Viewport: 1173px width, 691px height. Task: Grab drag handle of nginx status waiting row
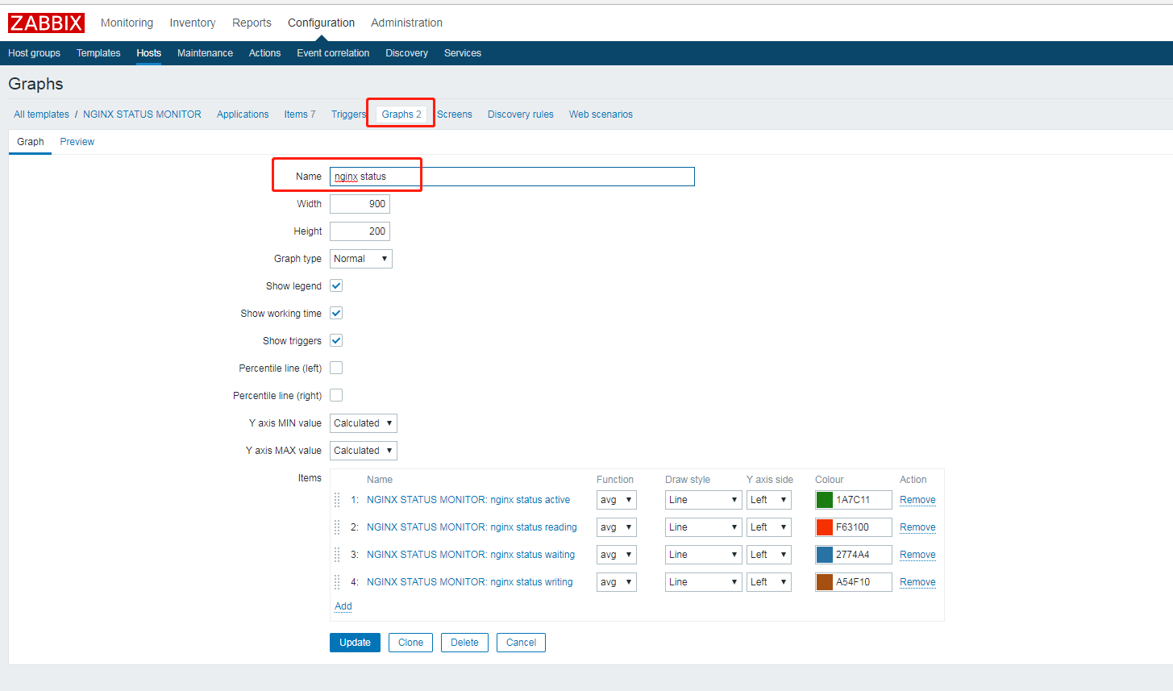point(337,555)
